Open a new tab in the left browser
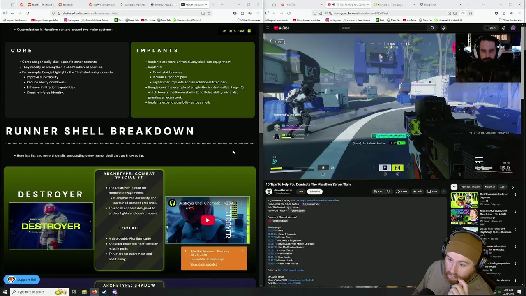 tap(214, 5)
